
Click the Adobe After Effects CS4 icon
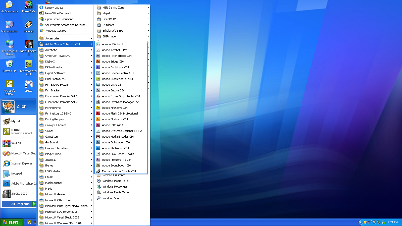(x=98, y=56)
